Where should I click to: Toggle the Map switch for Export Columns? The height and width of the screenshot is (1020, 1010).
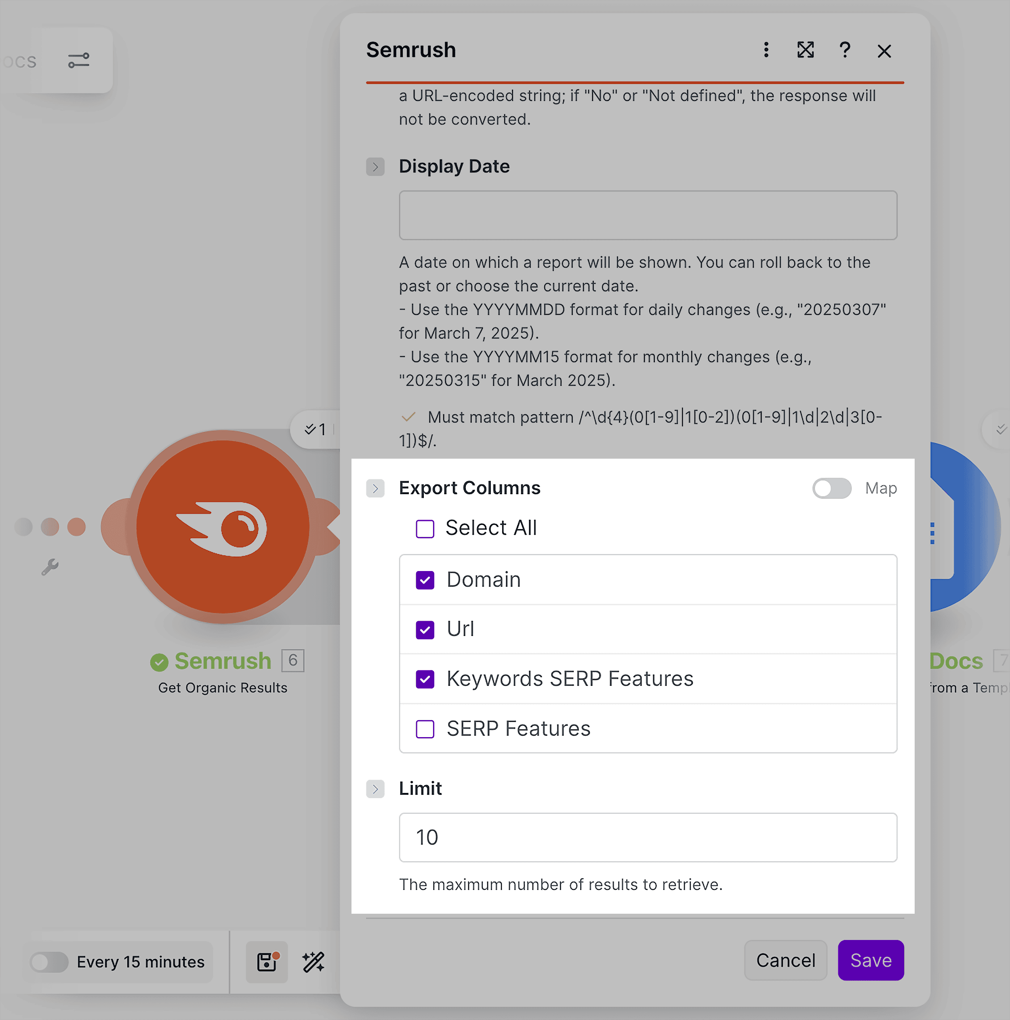pyautogui.click(x=832, y=488)
